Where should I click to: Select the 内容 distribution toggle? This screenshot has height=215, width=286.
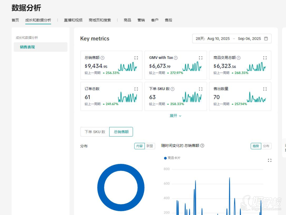pyautogui.click(x=139, y=146)
